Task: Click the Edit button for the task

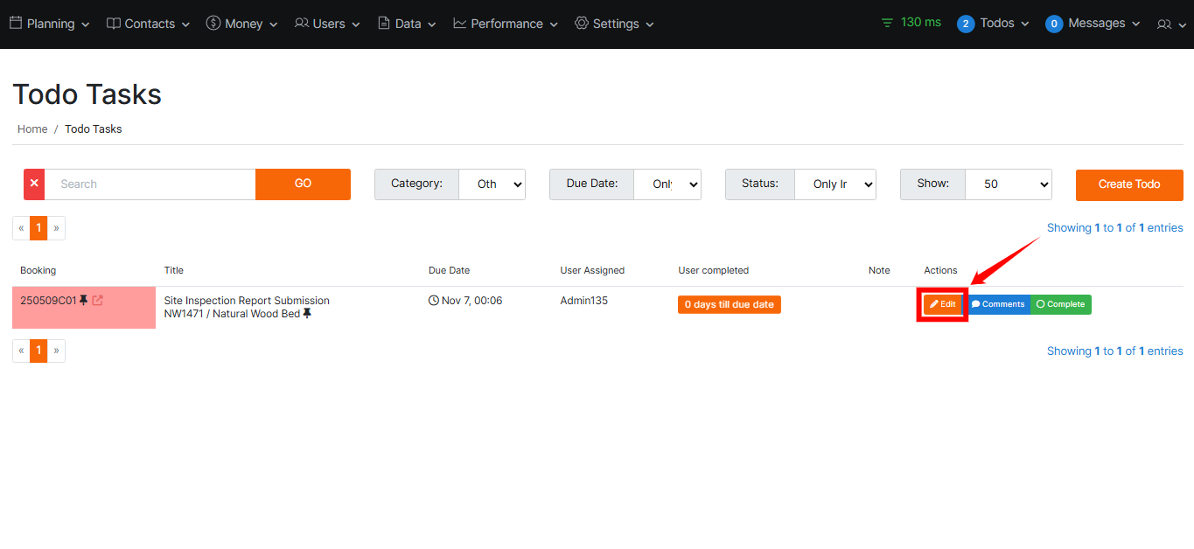Action: click(942, 304)
